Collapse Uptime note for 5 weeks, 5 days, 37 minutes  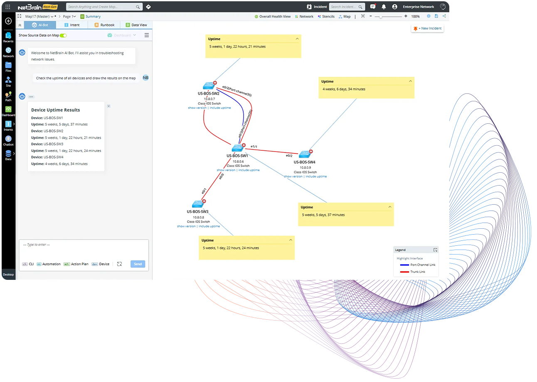390,207
